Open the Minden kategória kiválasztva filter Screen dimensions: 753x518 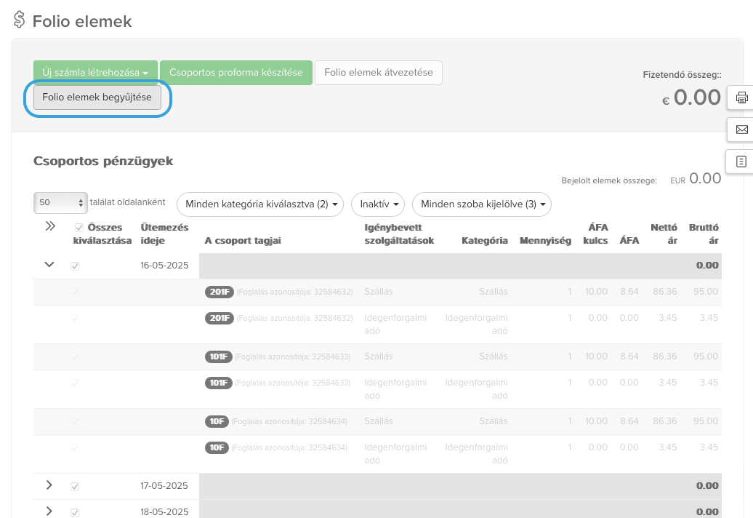point(260,204)
